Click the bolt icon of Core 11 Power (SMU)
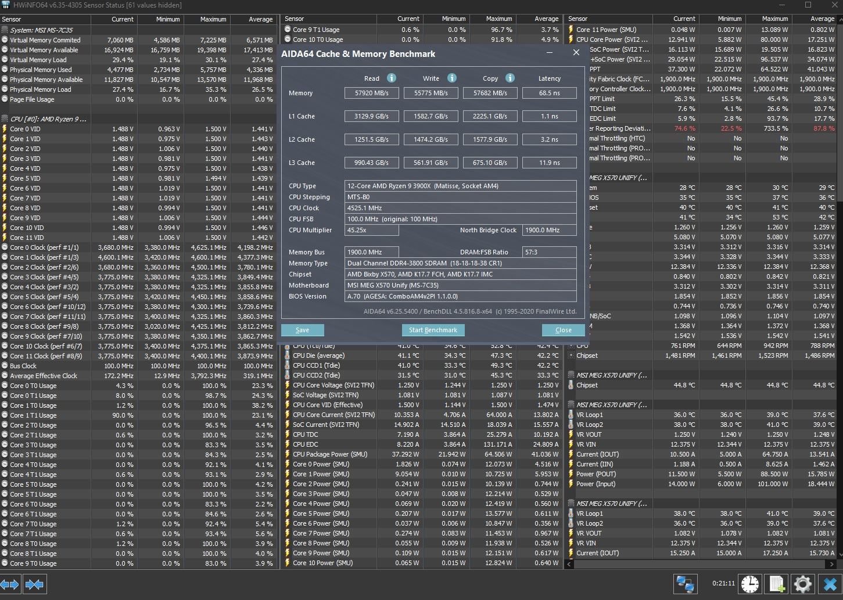843x600 pixels. (571, 30)
